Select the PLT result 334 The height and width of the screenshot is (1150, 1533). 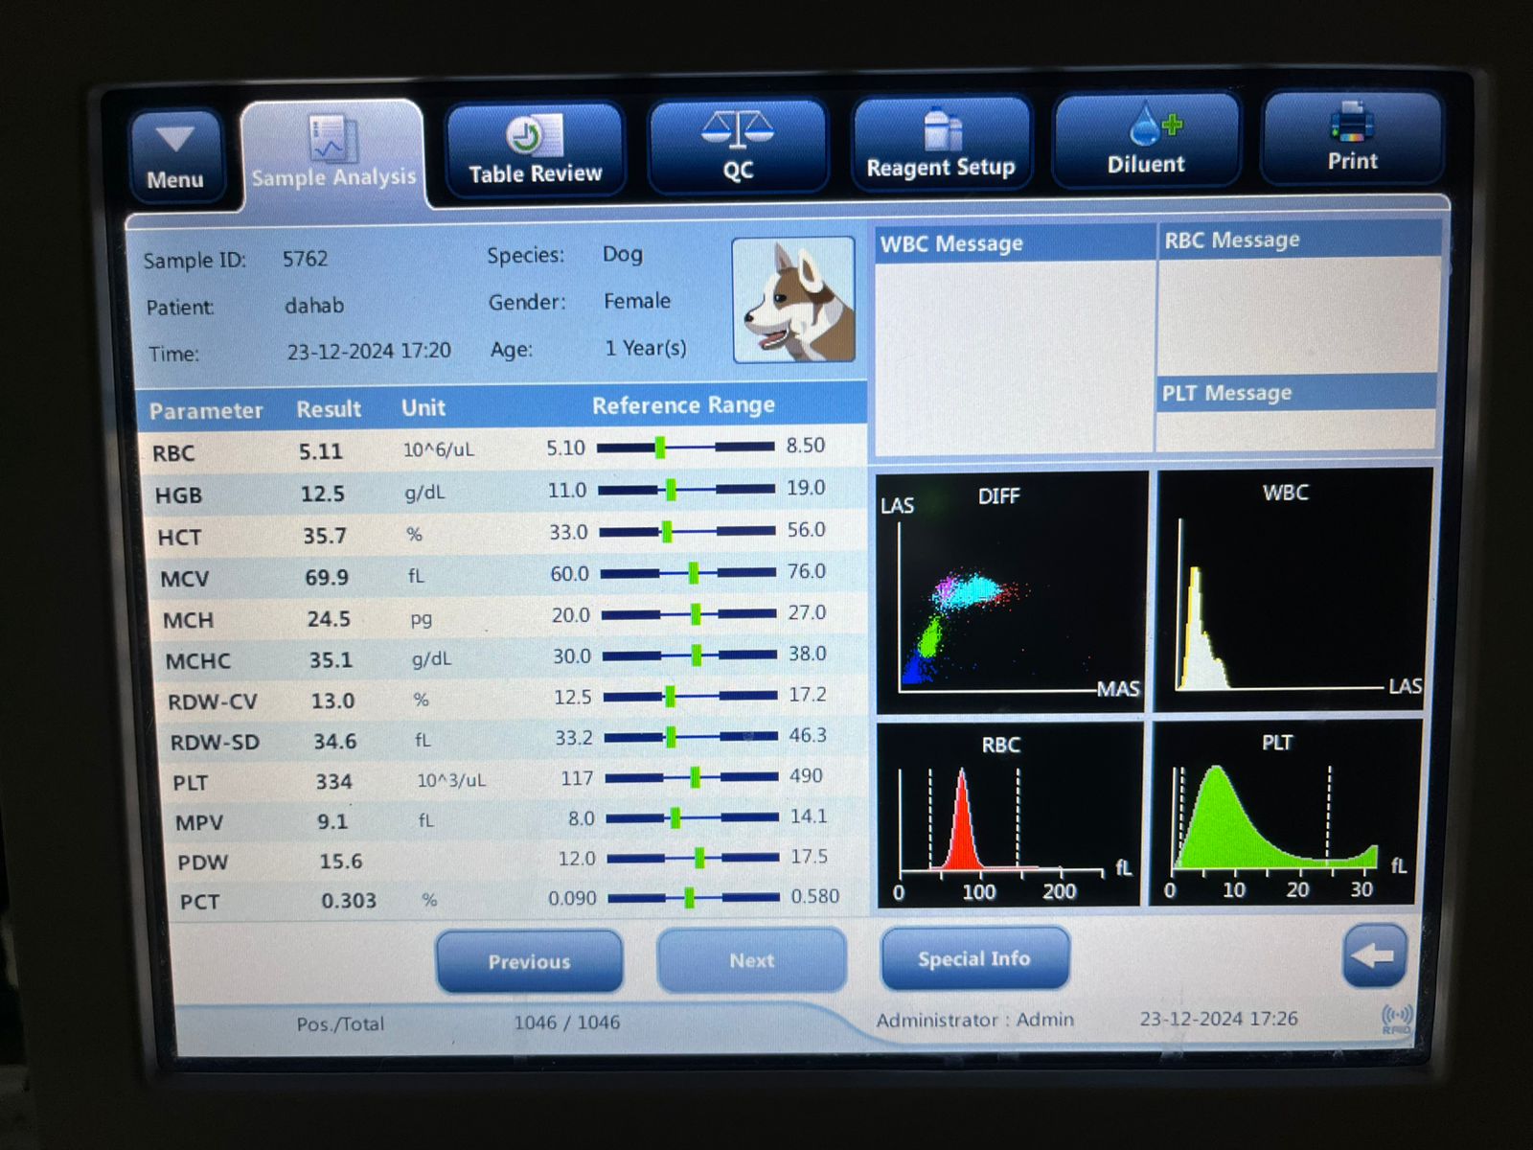coord(334,782)
